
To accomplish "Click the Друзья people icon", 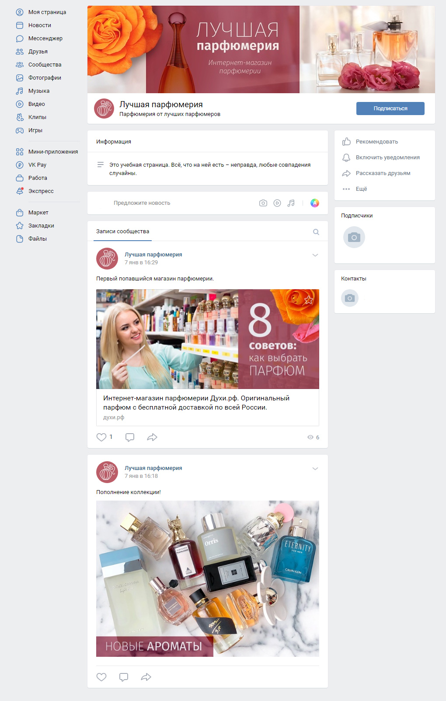I will pyautogui.click(x=20, y=52).
